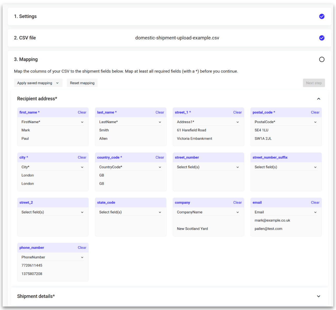This screenshot has height=310, width=336.
Task: Clear the first_name field mapping
Action: (82, 113)
